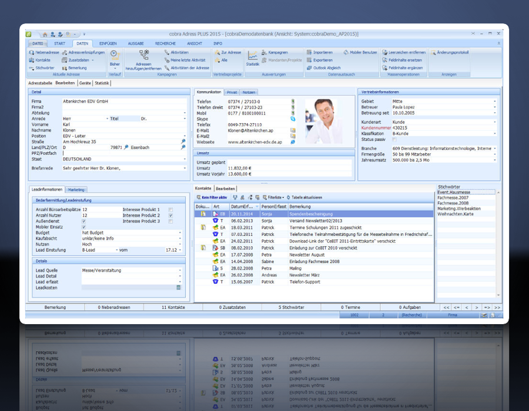Open the Betreuer dropdown
Image resolution: width=529 pixels, height=411 pixels.
click(x=495, y=107)
